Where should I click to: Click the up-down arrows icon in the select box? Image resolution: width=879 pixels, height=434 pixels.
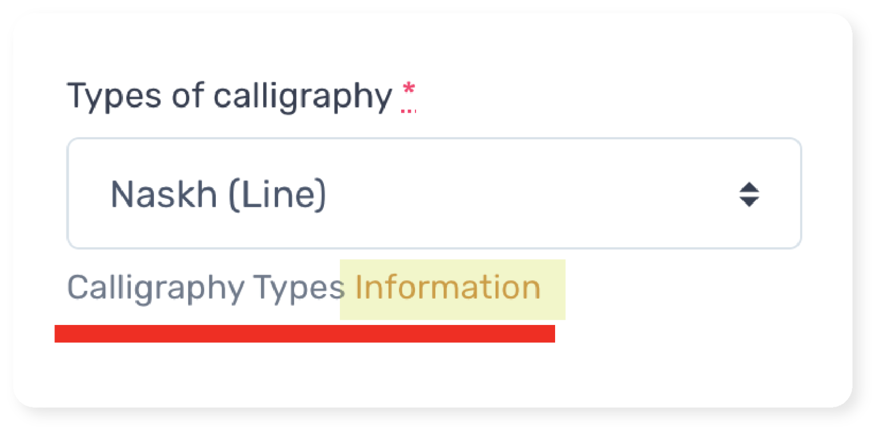click(749, 194)
